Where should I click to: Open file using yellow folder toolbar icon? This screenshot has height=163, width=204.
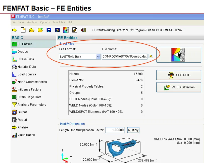32,30
